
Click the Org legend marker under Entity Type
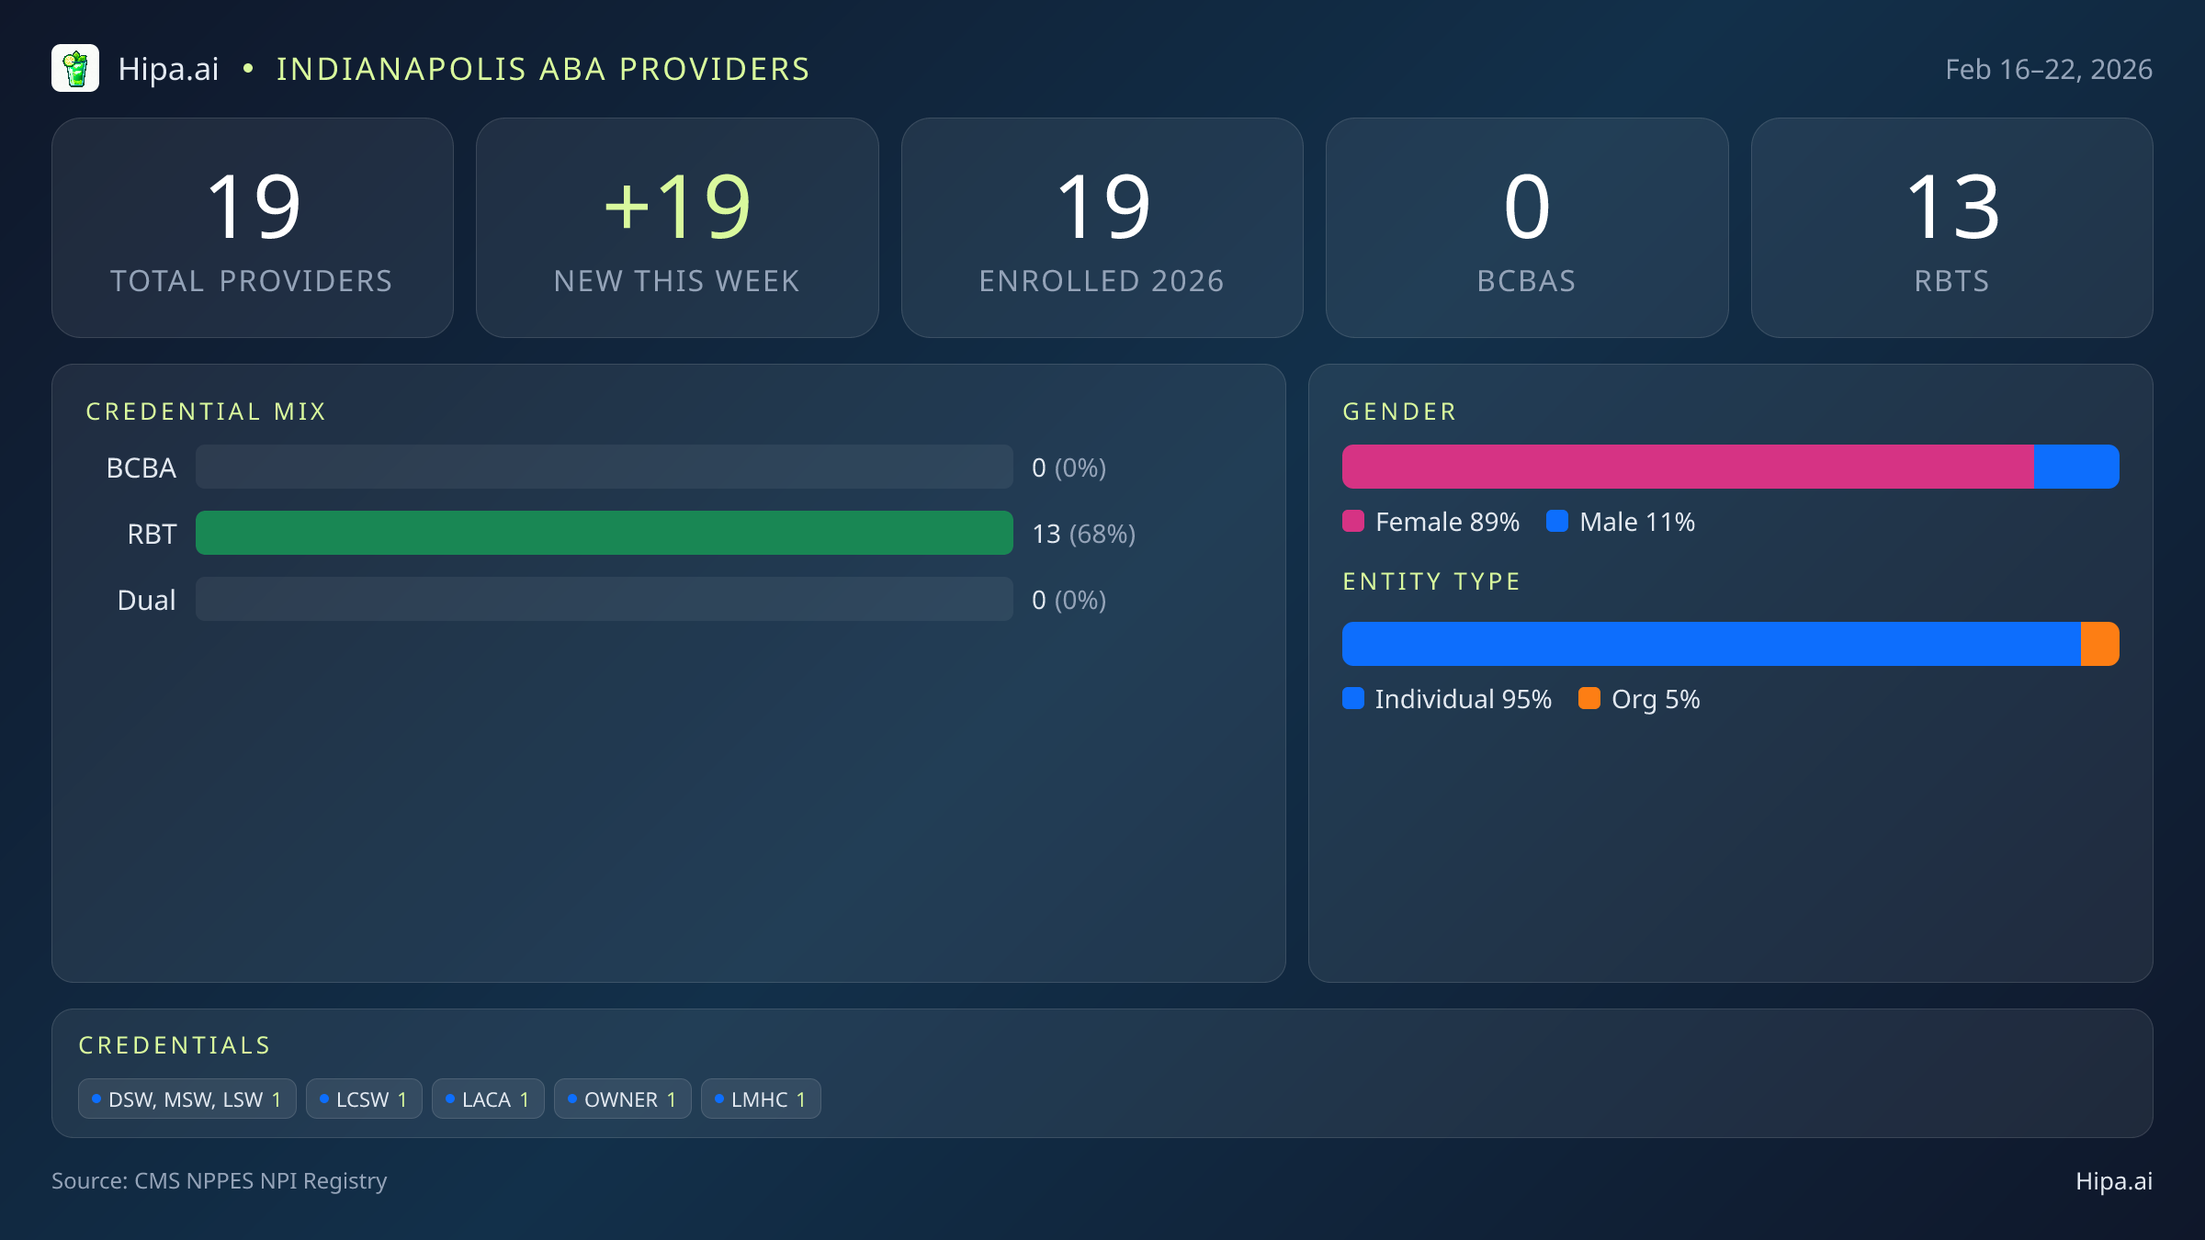click(x=1590, y=699)
